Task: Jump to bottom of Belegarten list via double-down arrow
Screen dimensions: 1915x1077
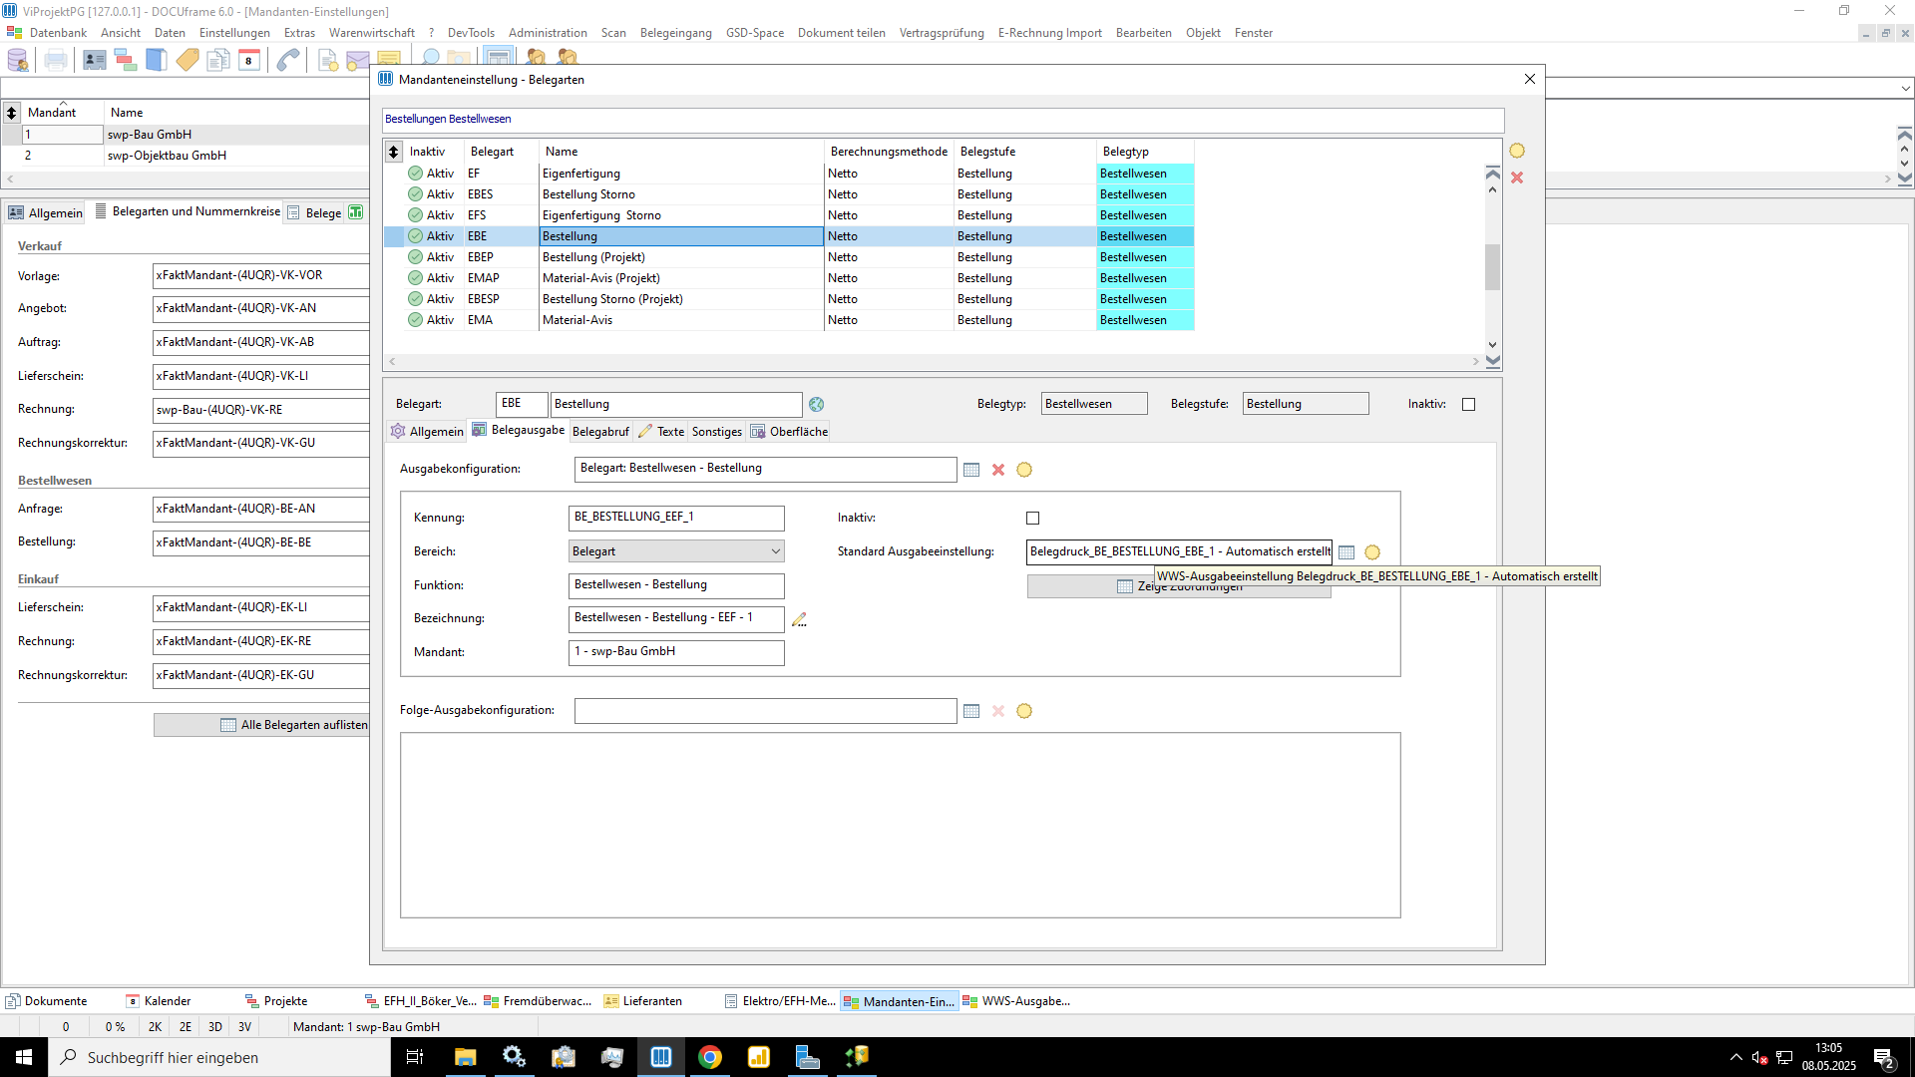Action: [1492, 362]
